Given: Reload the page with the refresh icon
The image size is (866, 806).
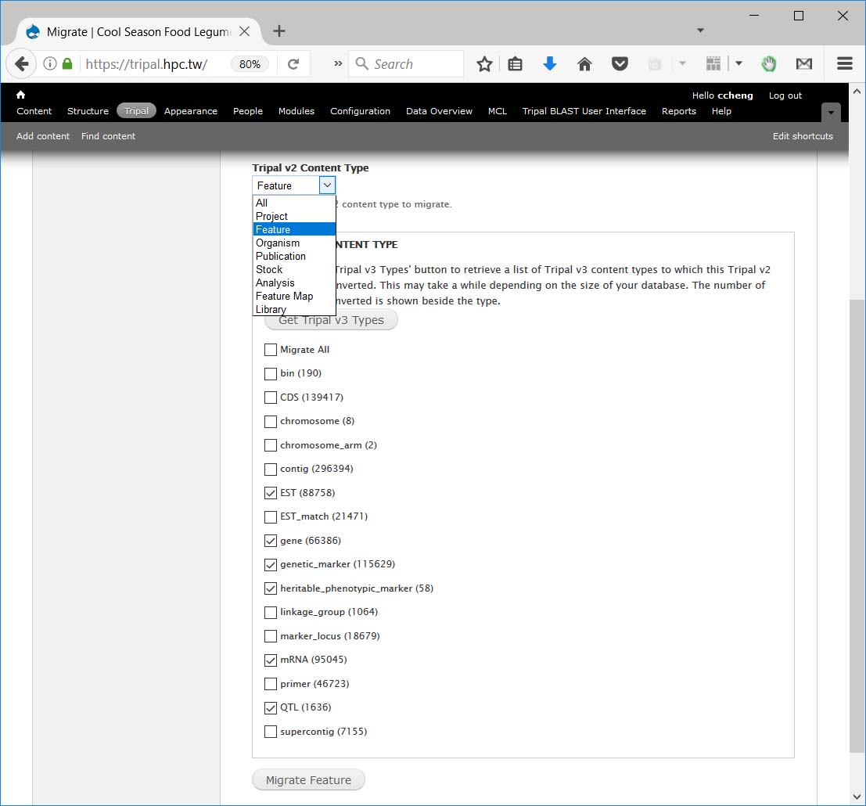Looking at the screenshot, I should [293, 64].
